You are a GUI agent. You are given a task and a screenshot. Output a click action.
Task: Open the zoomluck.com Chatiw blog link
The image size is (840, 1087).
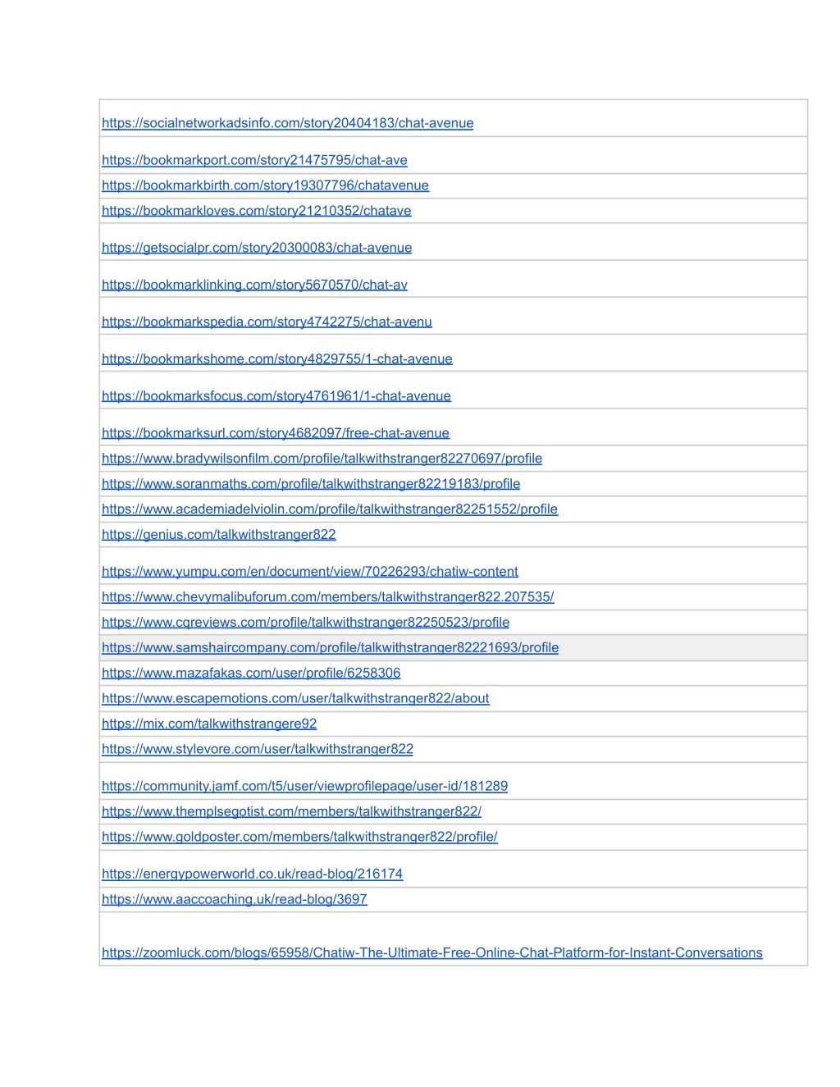[x=432, y=953]
